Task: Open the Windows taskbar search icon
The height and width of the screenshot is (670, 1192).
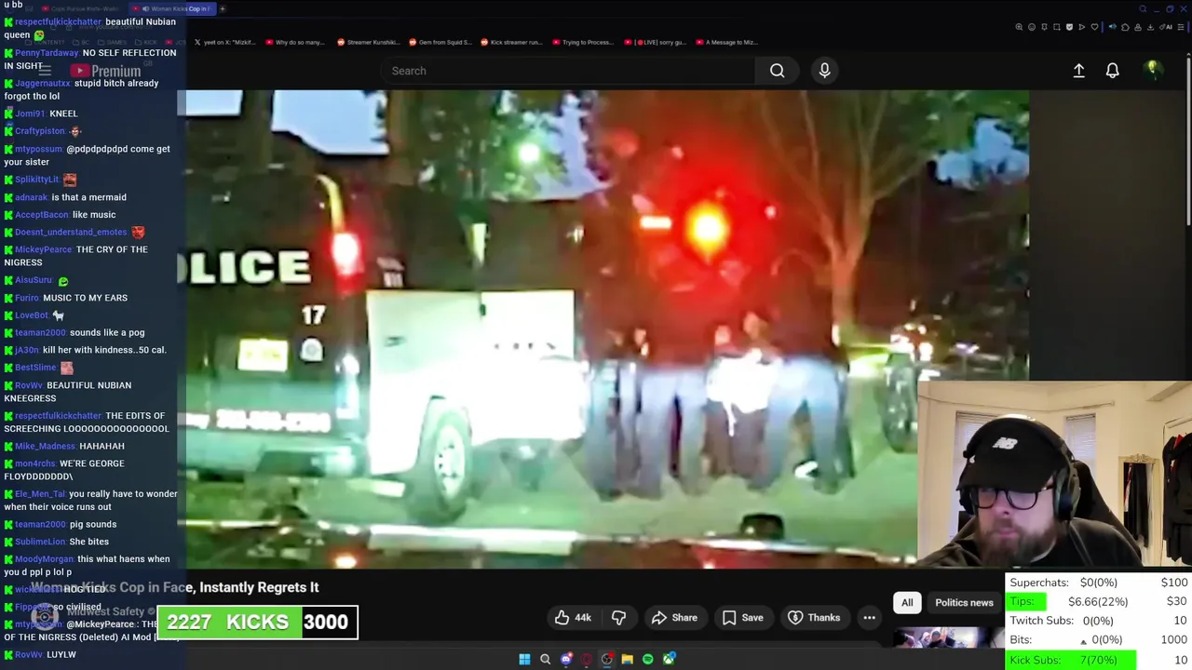Action: (546, 659)
